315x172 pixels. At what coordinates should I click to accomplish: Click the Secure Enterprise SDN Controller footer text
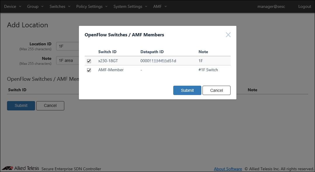(x=71, y=169)
